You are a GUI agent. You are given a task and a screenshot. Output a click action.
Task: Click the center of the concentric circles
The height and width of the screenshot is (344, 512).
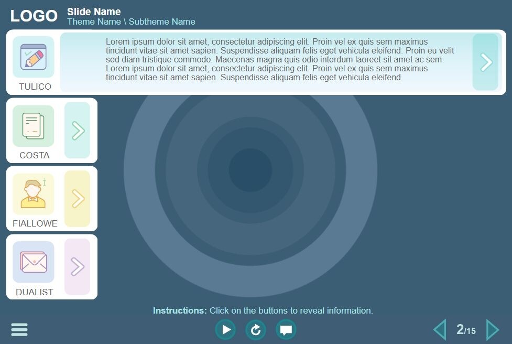tap(250, 170)
